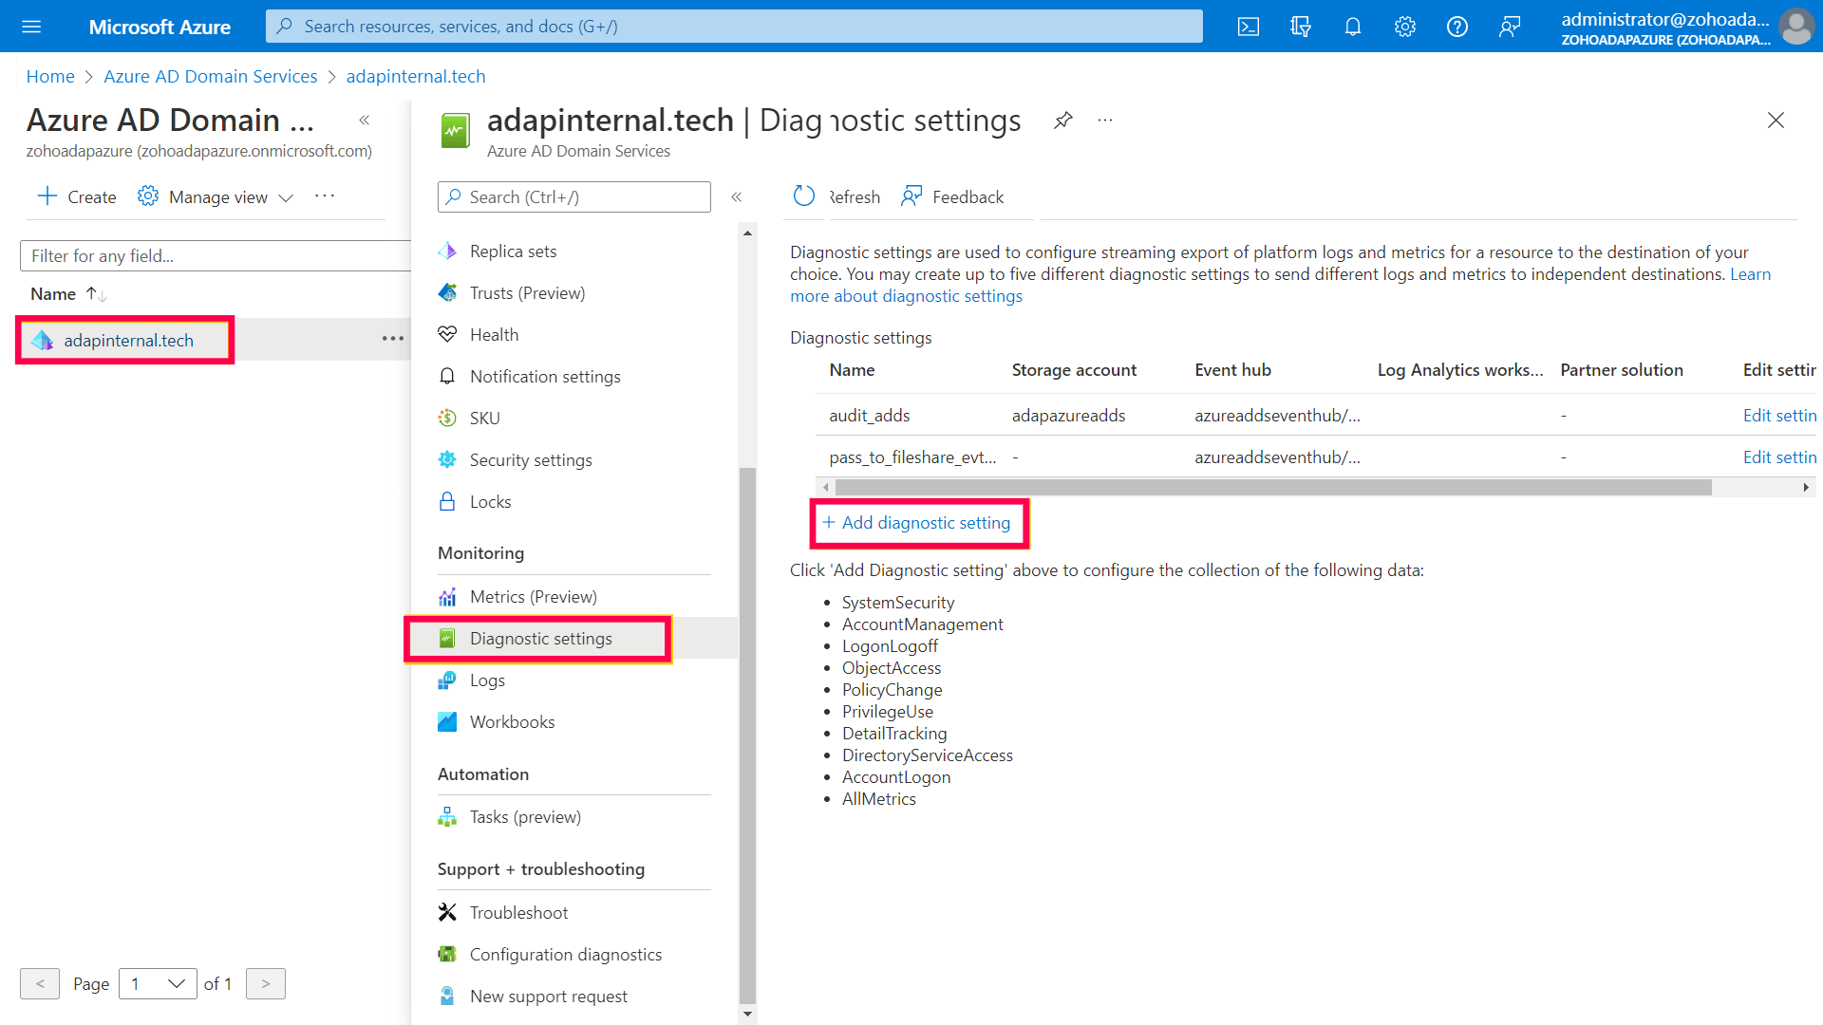
Task: Open Cloud Shell from top bar
Action: [1249, 27]
